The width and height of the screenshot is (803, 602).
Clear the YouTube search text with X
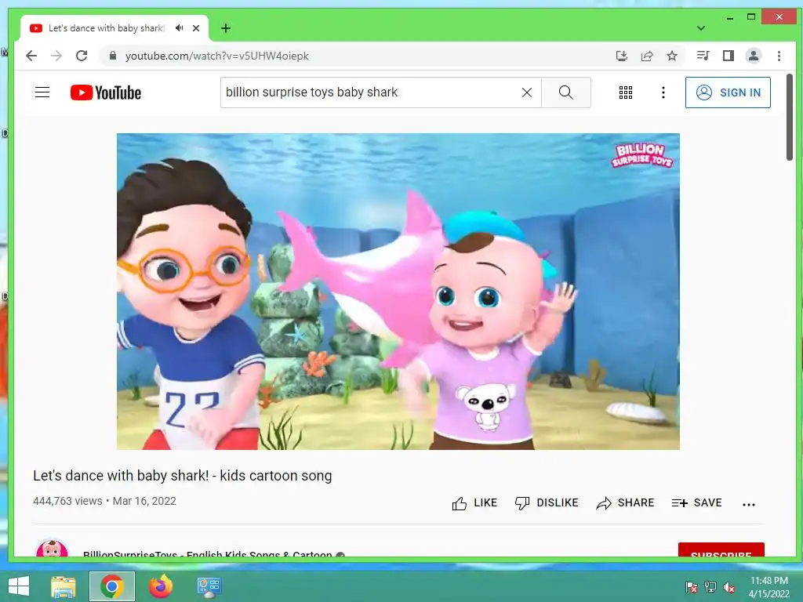[526, 92]
